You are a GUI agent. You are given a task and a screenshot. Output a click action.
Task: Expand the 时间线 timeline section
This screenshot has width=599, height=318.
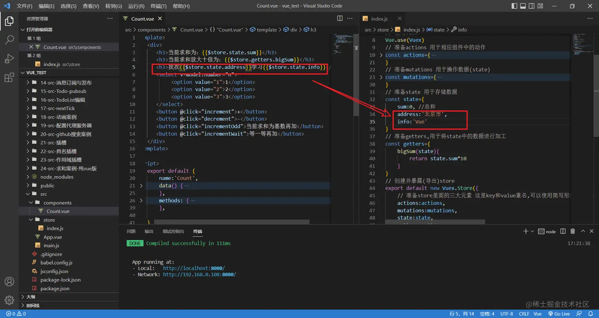tap(69, 305)
